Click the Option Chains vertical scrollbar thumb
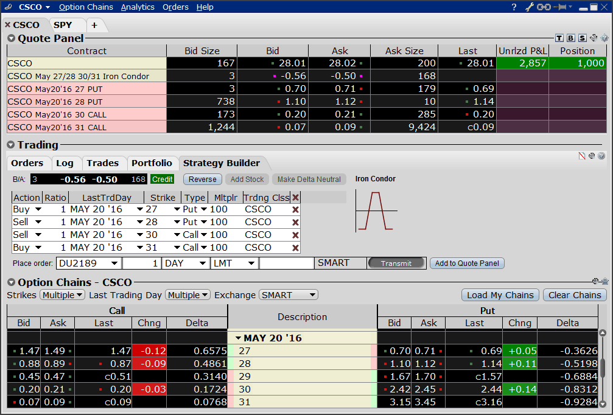 point(603,368)
